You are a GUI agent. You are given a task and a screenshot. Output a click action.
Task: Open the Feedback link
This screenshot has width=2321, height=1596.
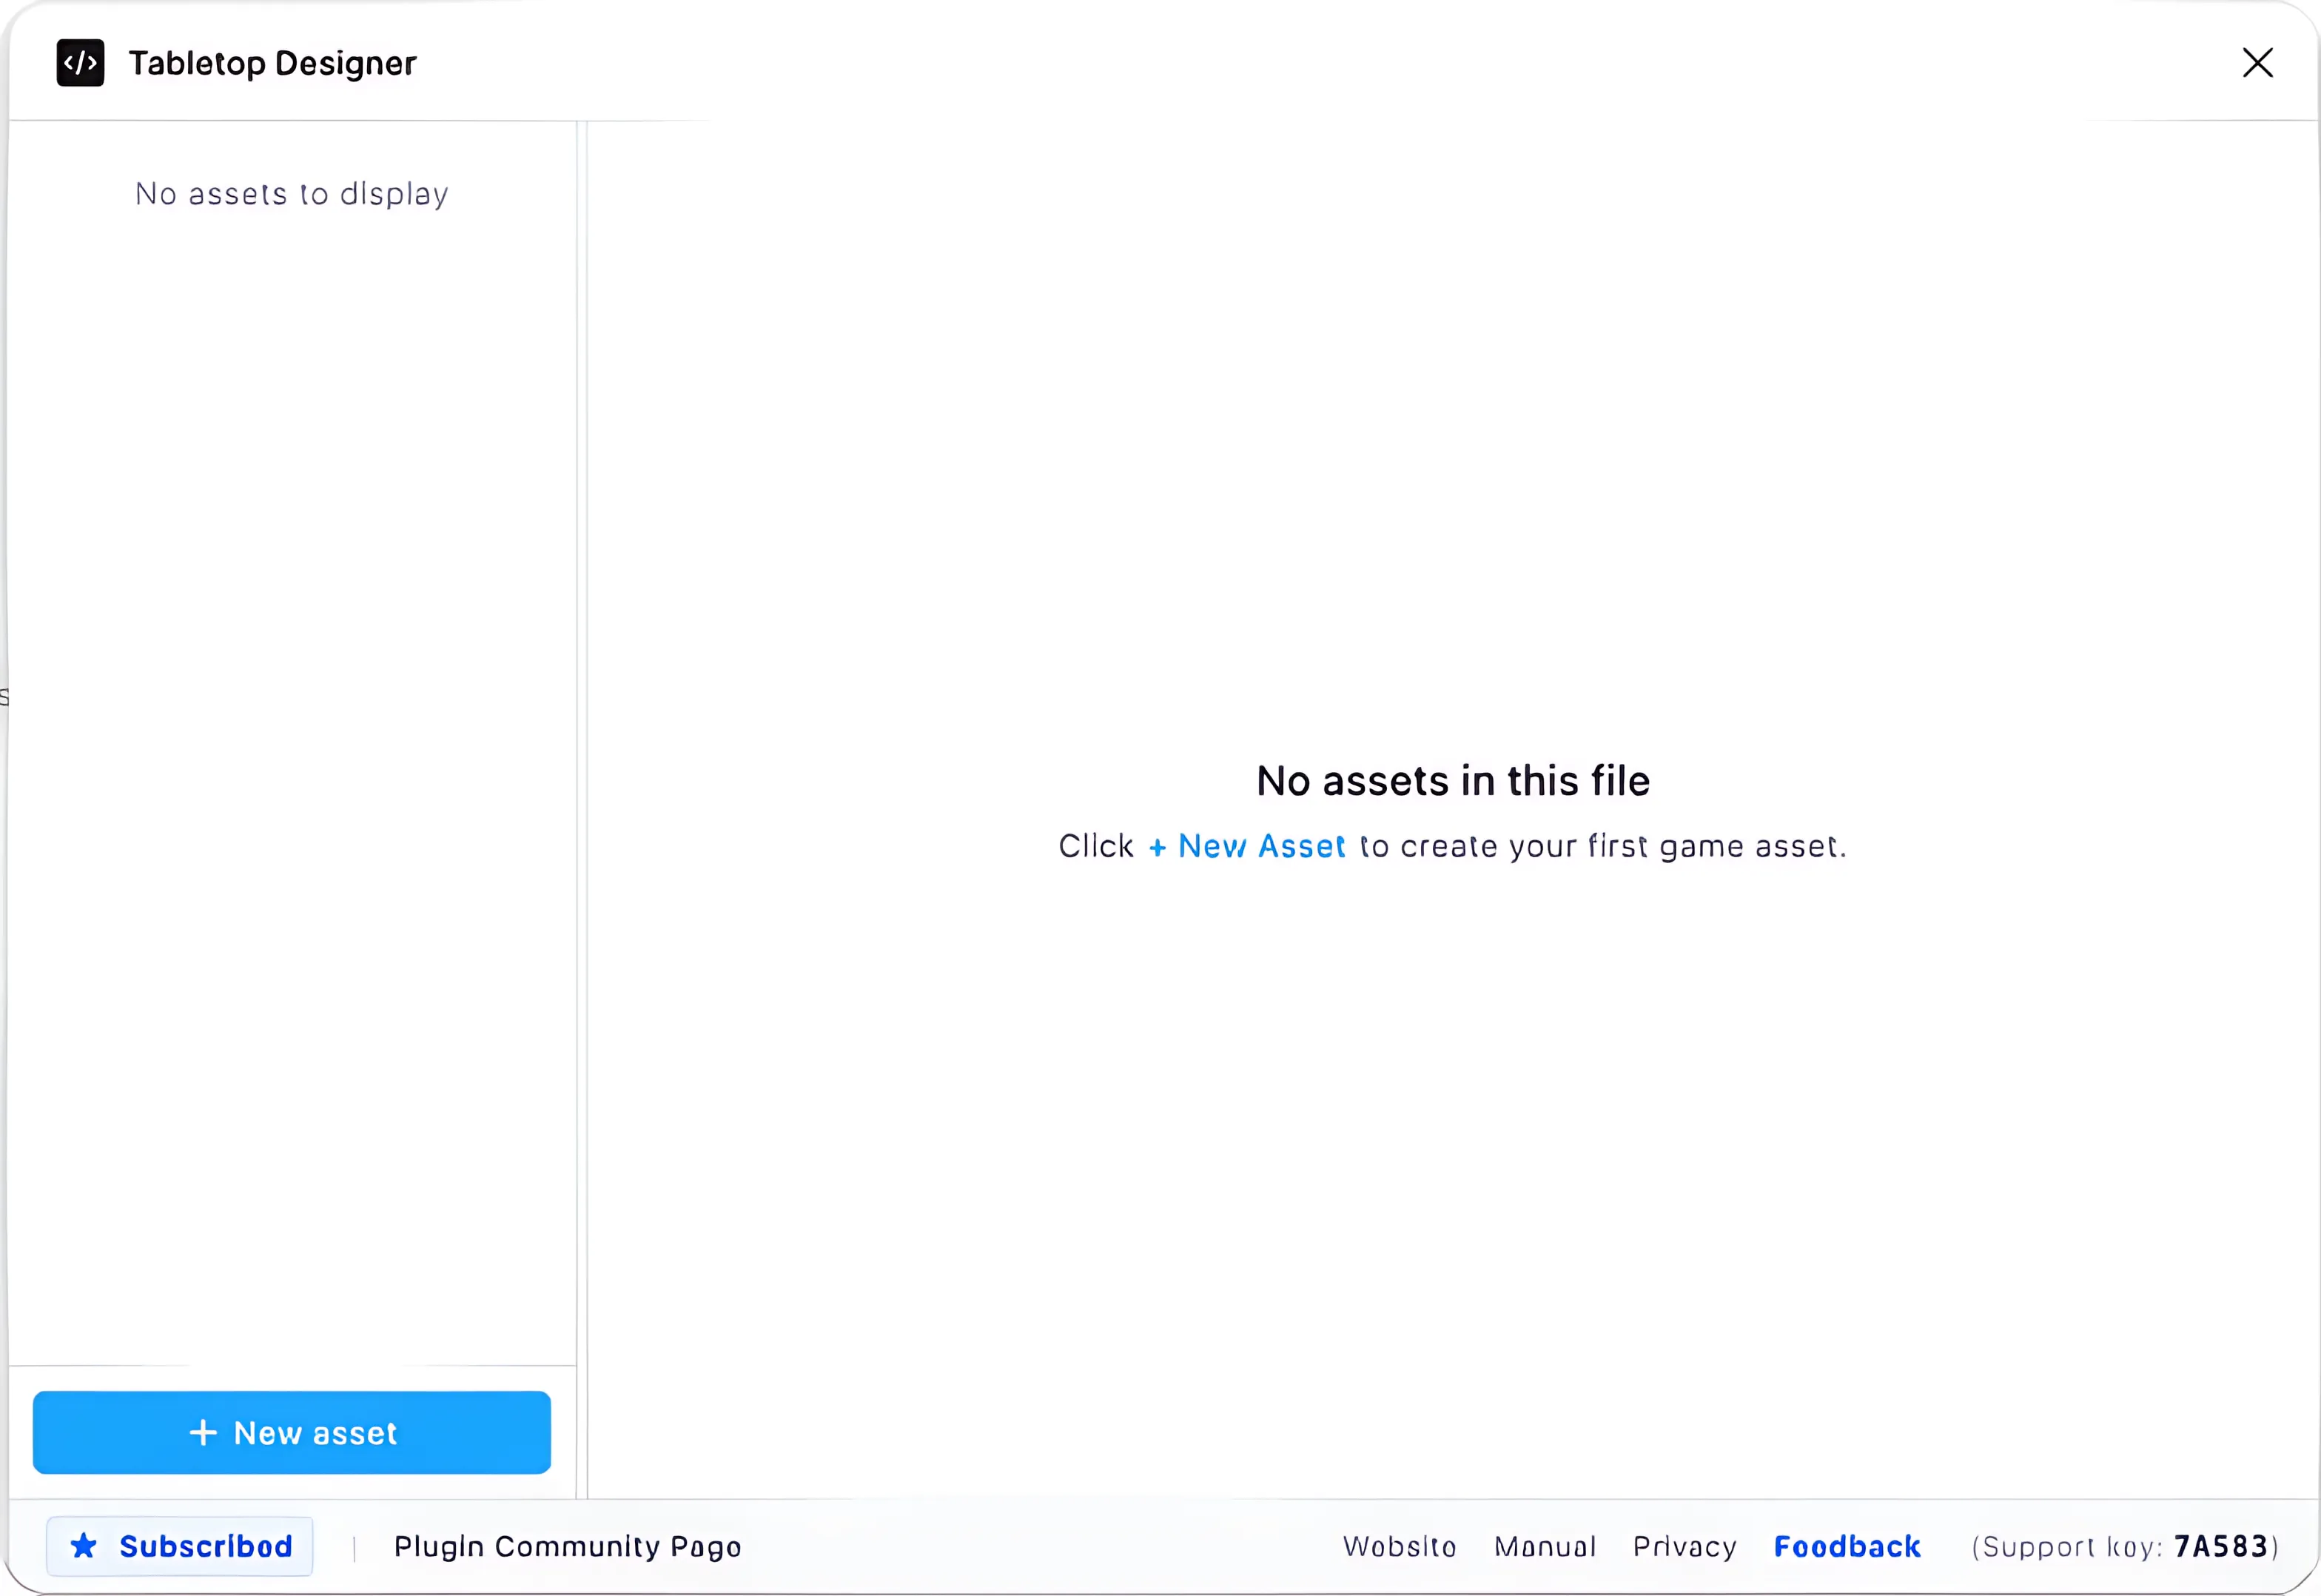tap(1846, 1547)
